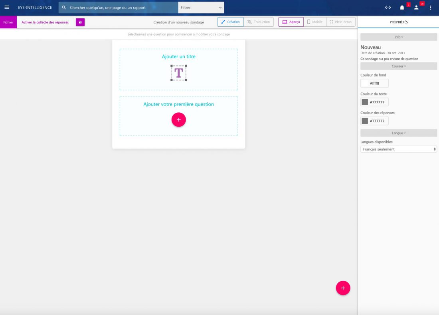Select the Aperçu desktop preview

coord(291,22)
